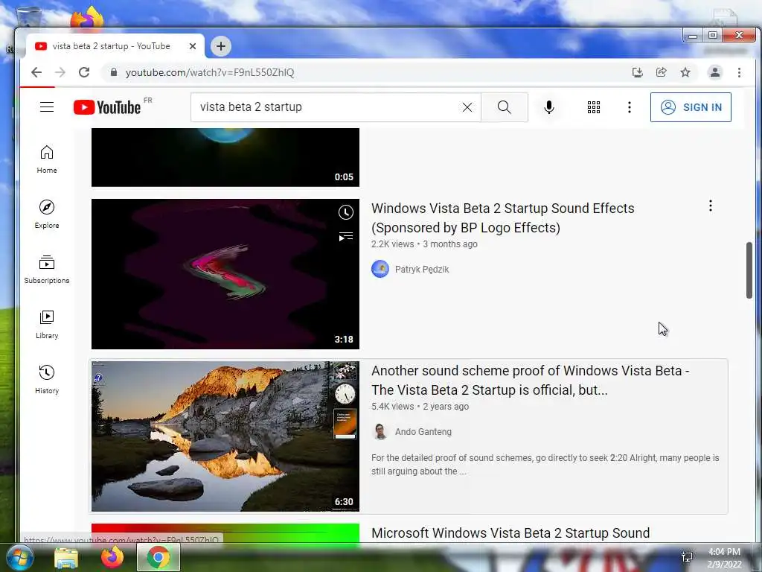Click the Add to queue icon on thumbnail

(345, 237)
